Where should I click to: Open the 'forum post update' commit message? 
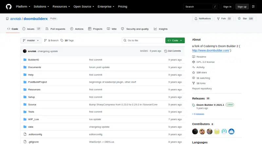99,67
